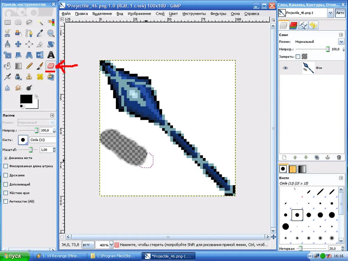Delete layer with the trash icon
Screen dimensions: 348x261
point(339,157)
